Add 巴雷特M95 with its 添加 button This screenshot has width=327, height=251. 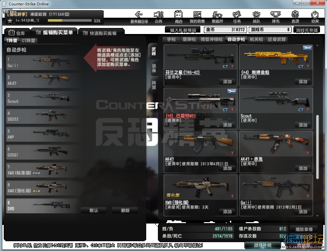point(227,125)
